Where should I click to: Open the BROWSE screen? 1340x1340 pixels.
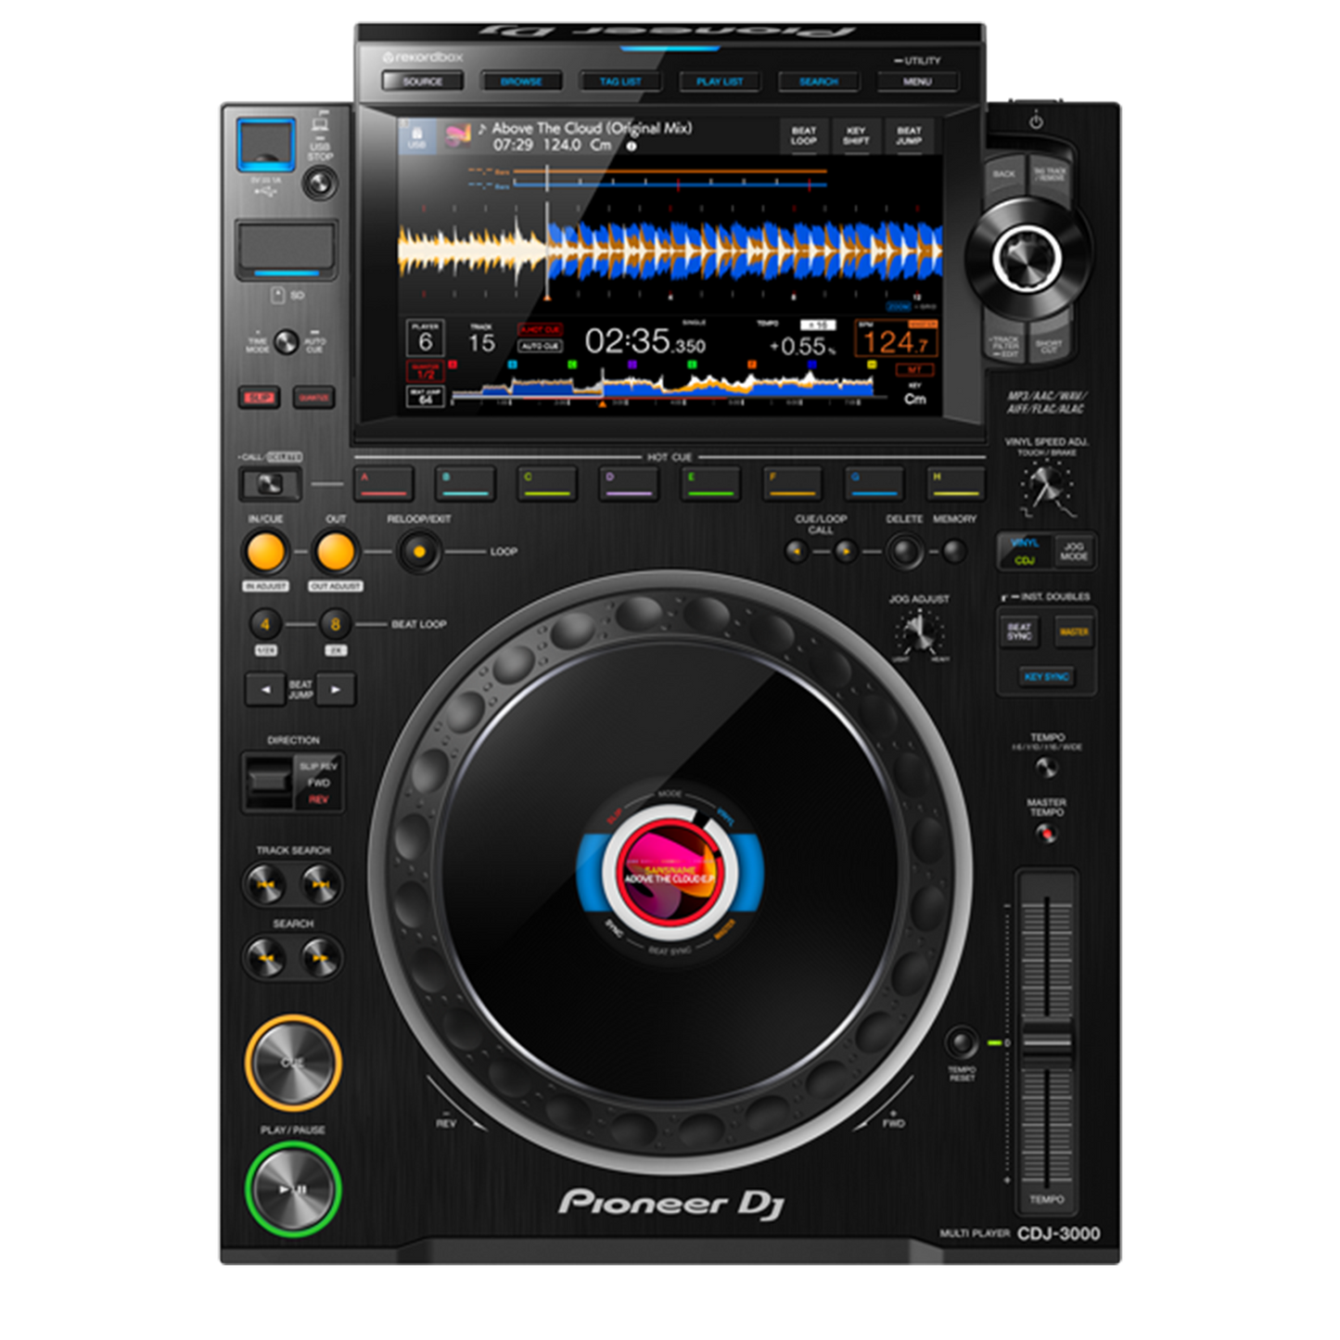[x=521, y=82]
